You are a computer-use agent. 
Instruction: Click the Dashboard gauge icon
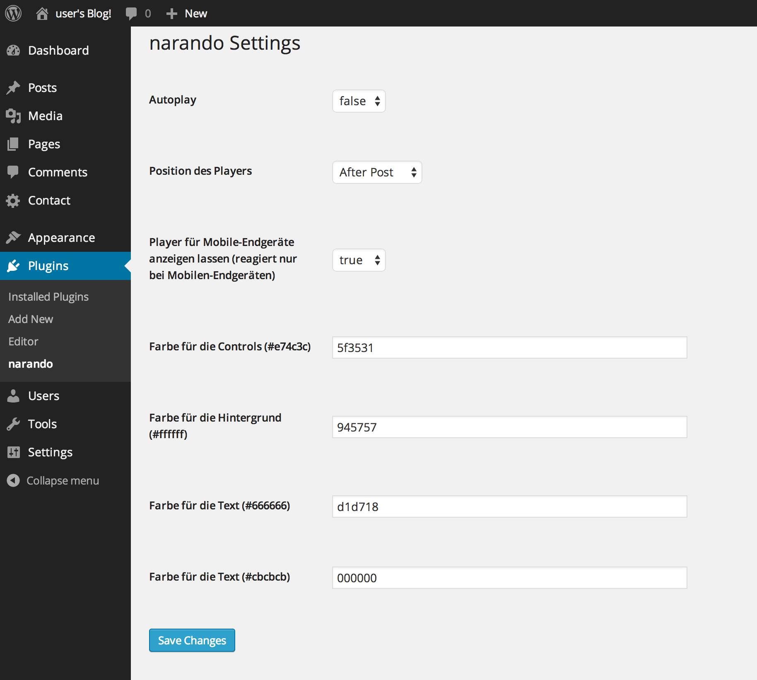[x=13, y=51]
